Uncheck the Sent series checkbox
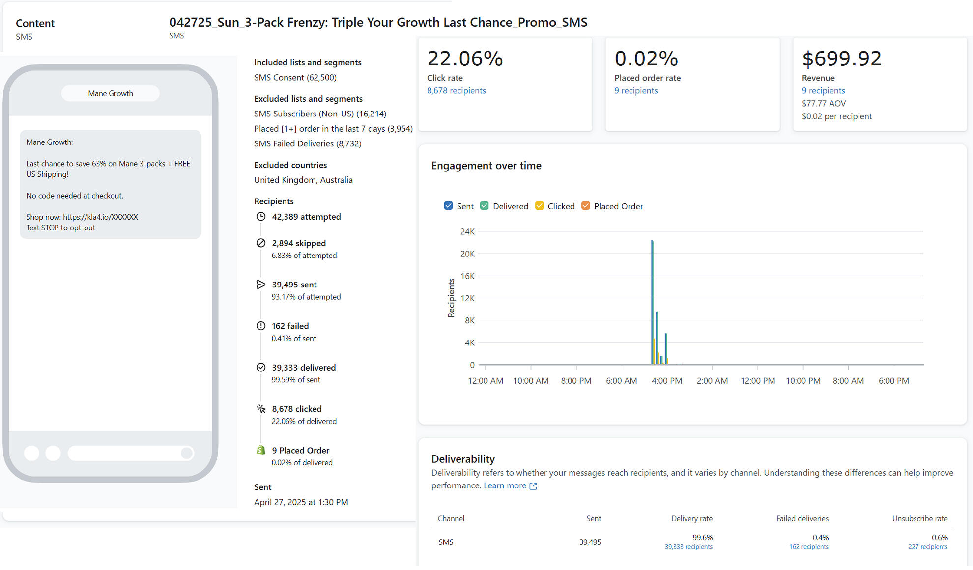The width and height of the screenshot is (973, 570). 448,206
